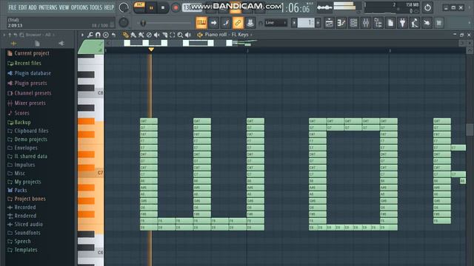Expand Mixer presets folder

pos(27,103)
